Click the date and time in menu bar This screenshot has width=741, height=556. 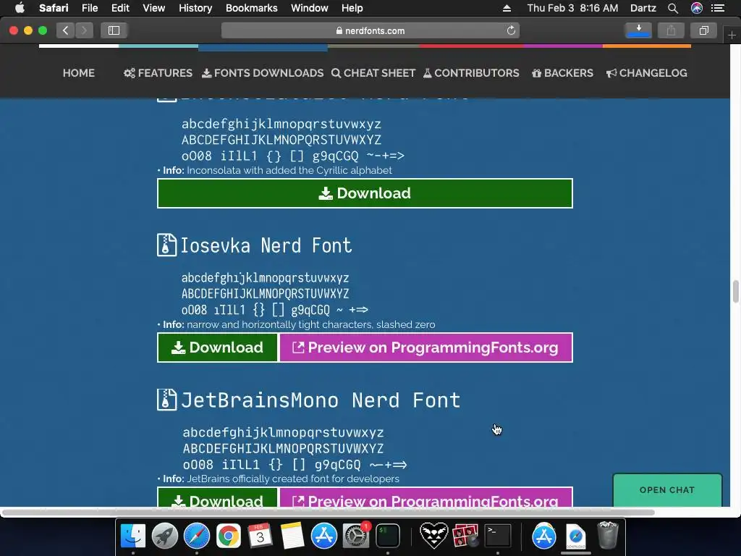pyautogui.click(x=572, y=8)
